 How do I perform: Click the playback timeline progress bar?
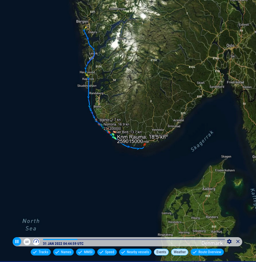pyautogui.click(x=134, y=239)
